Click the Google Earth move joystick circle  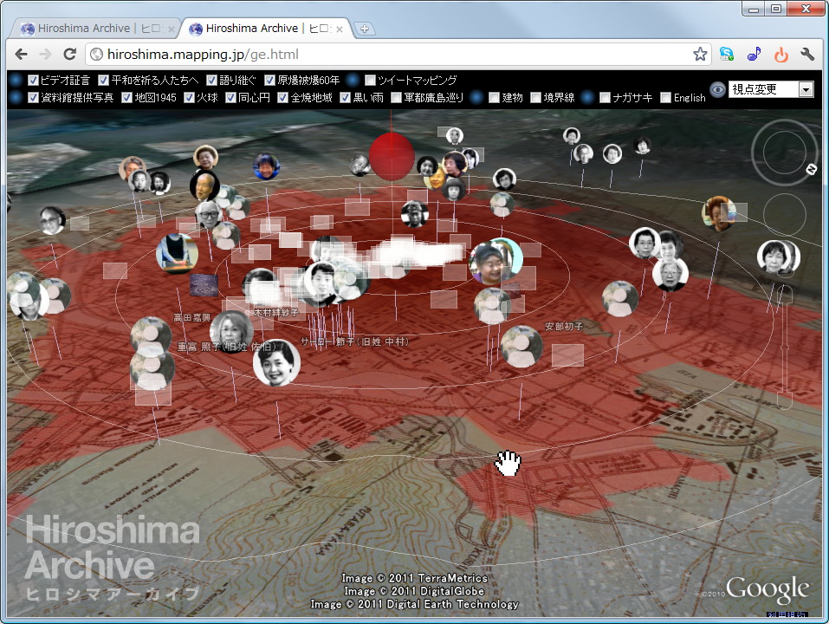784,215
